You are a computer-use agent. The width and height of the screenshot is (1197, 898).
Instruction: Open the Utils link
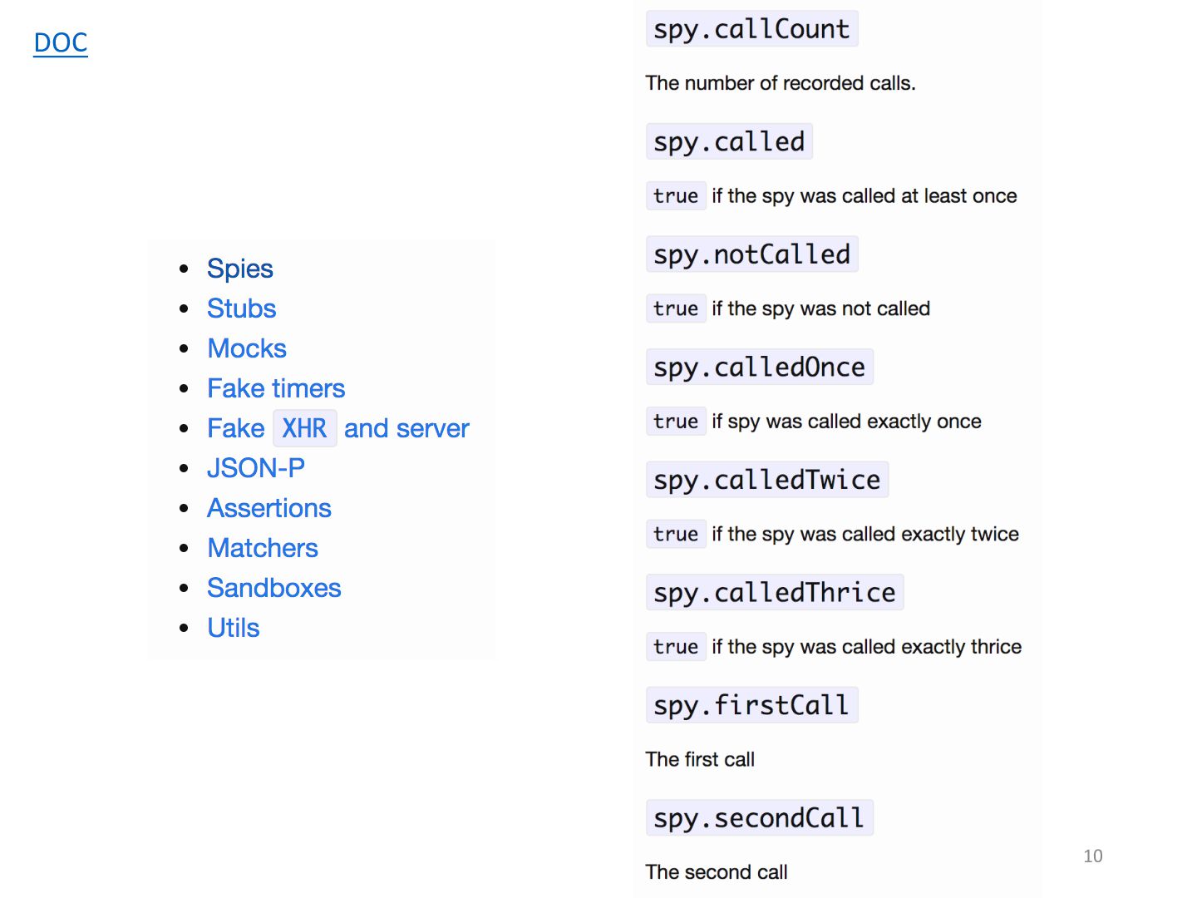pyautogui.click(x=234, y=628)
